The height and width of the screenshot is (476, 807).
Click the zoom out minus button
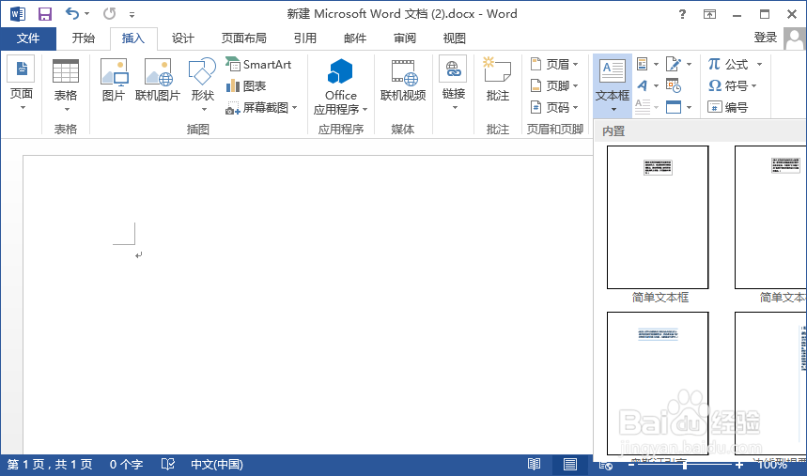coord(631,465)
